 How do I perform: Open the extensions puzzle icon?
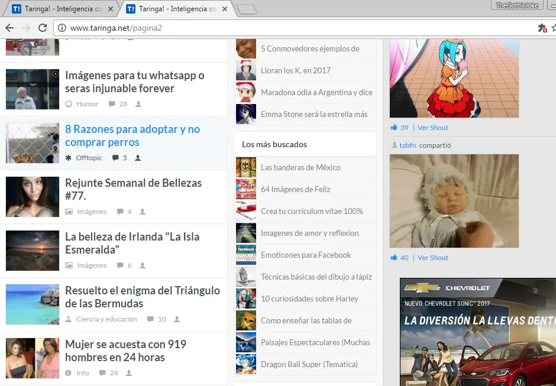542,28
